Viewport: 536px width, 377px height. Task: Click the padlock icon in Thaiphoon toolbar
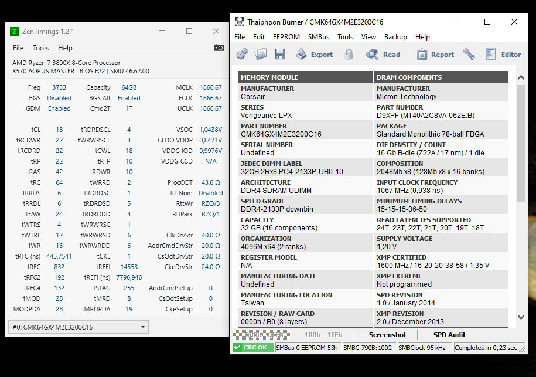coord(349,54)
